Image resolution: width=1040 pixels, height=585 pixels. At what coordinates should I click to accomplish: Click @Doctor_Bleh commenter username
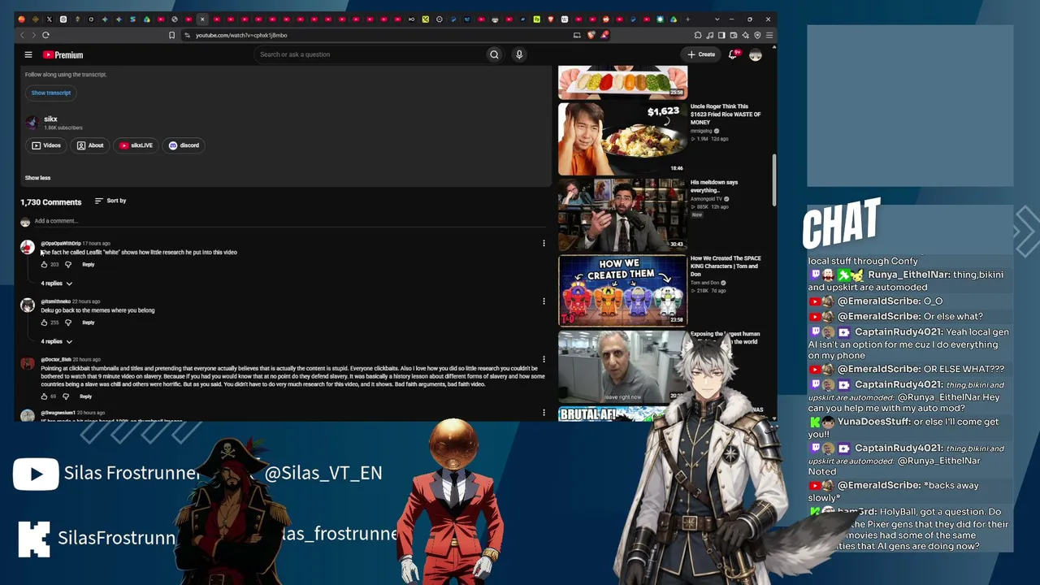56,359
